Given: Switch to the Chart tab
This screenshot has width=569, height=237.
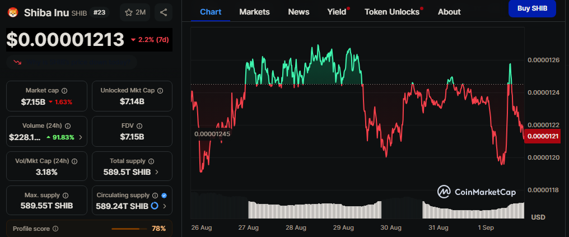Looking at the screenshot, I should click(211, 12).
